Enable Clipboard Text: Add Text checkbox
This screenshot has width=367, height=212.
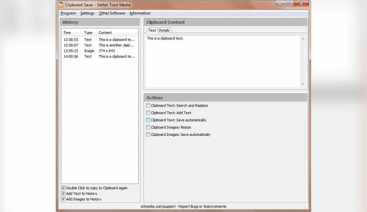(x=148, y=113)
